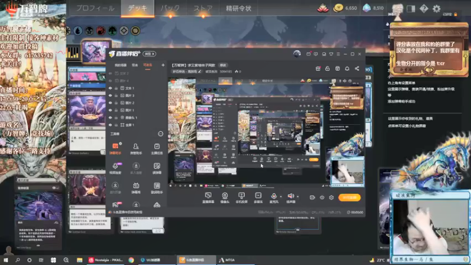Select the 可改选 scene tab

(148, 65)
